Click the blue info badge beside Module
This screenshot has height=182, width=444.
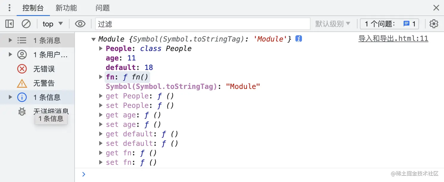(299, 39)
